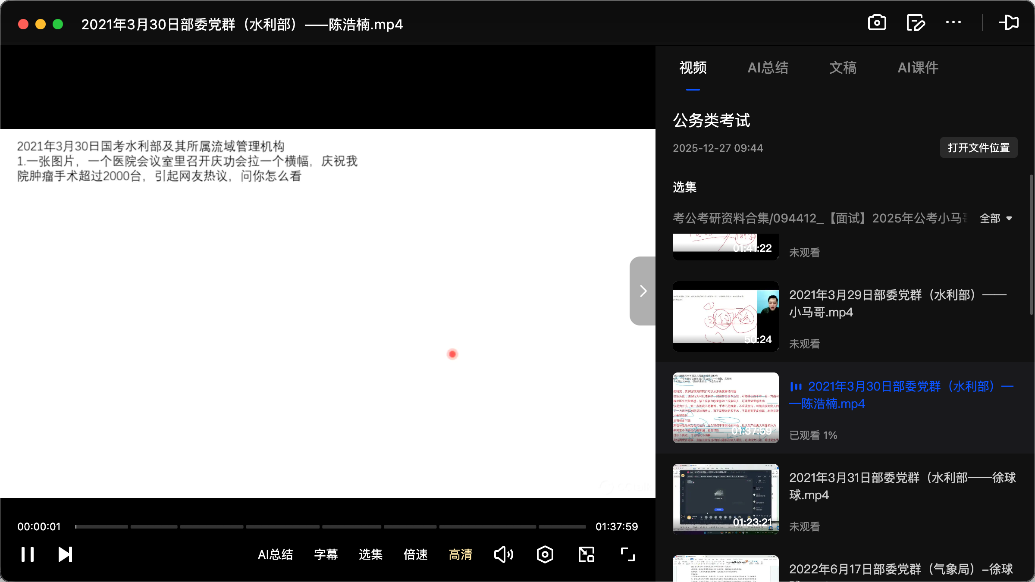Expand the hidden side panel with right chevron
This screenshot has width=1035, height=582.
[643, 291]
